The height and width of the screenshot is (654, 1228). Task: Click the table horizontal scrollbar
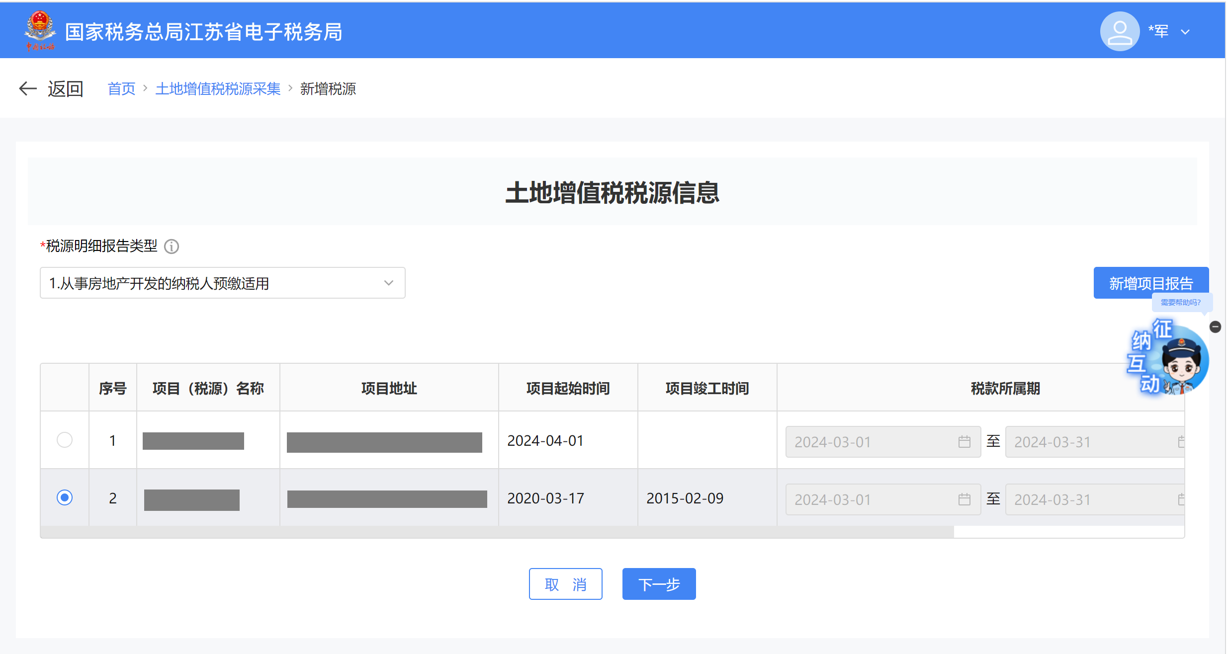pos(497,532)
